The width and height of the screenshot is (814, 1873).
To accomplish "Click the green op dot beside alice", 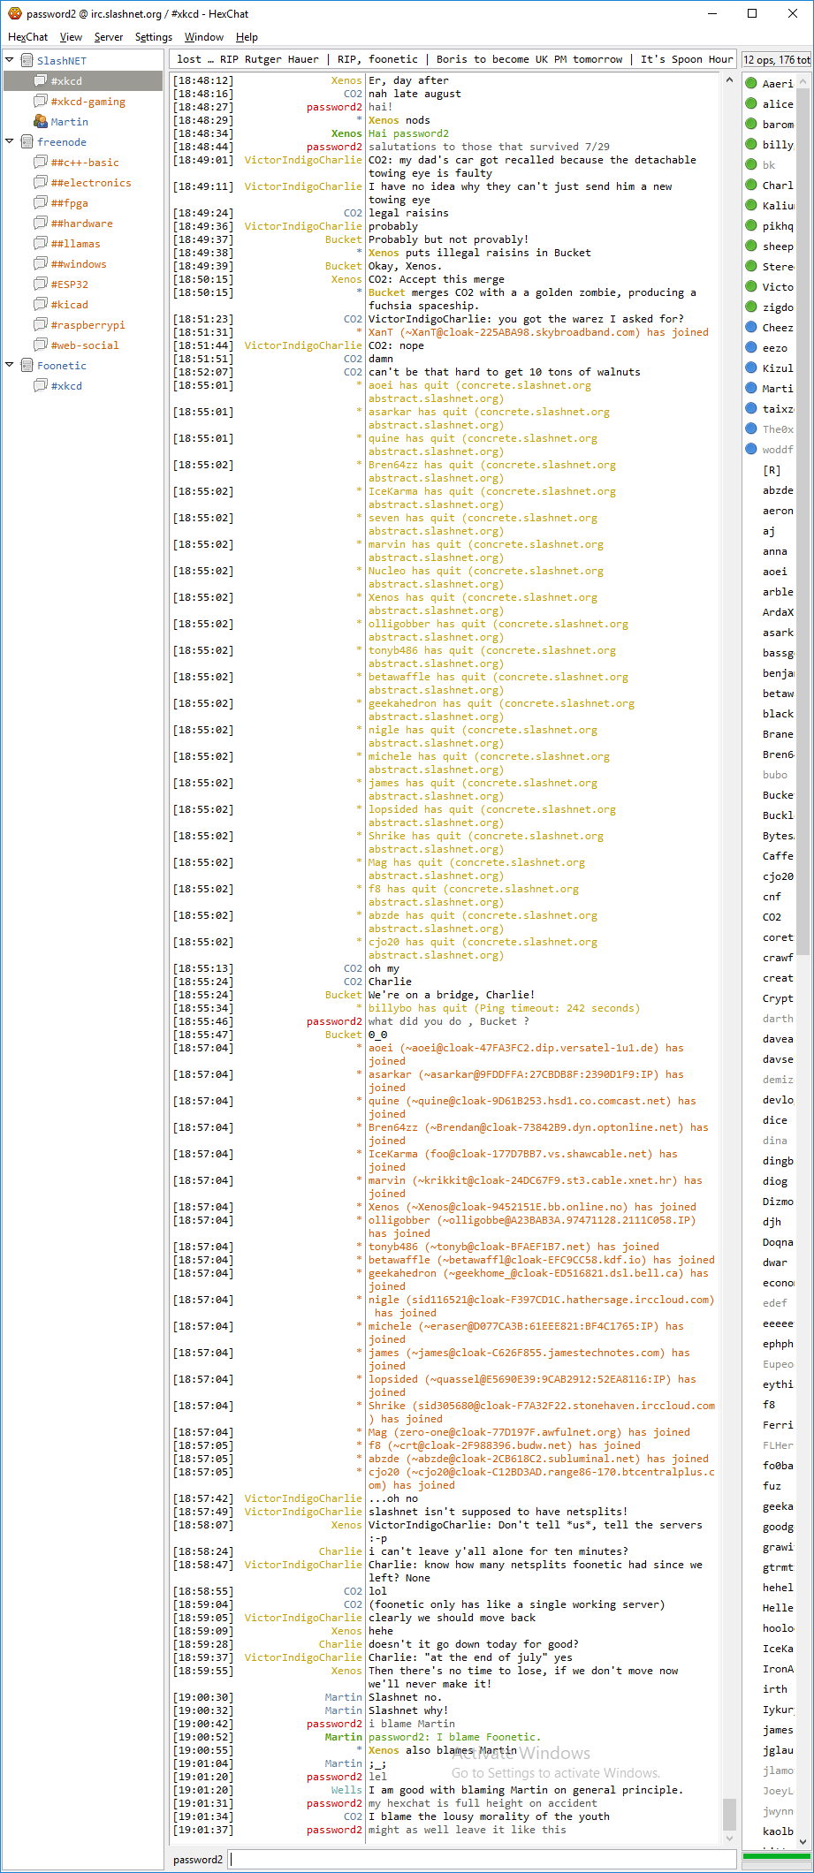I will [x=751, y=103].
